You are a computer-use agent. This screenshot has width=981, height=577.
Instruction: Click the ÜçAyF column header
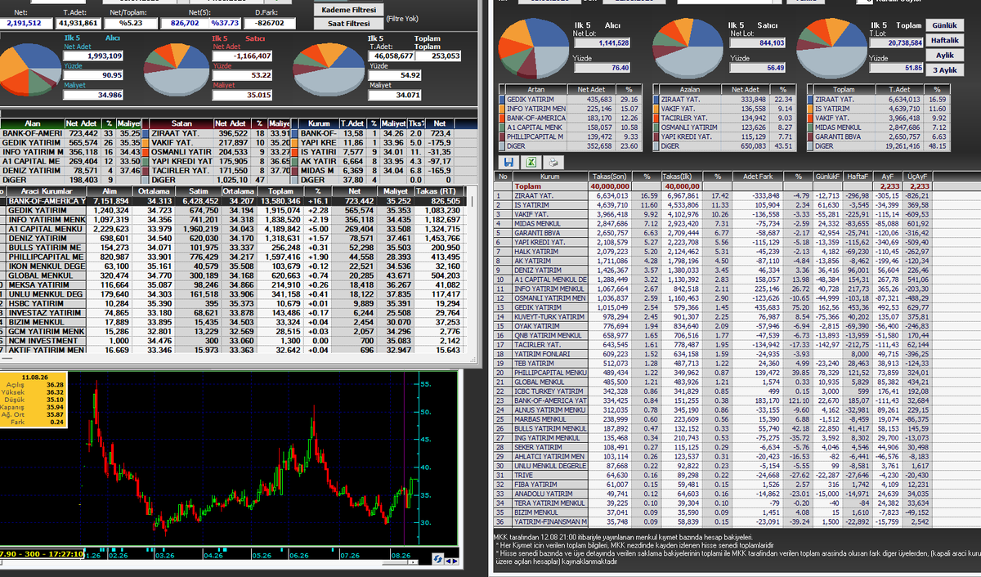[x=918, y=176]
